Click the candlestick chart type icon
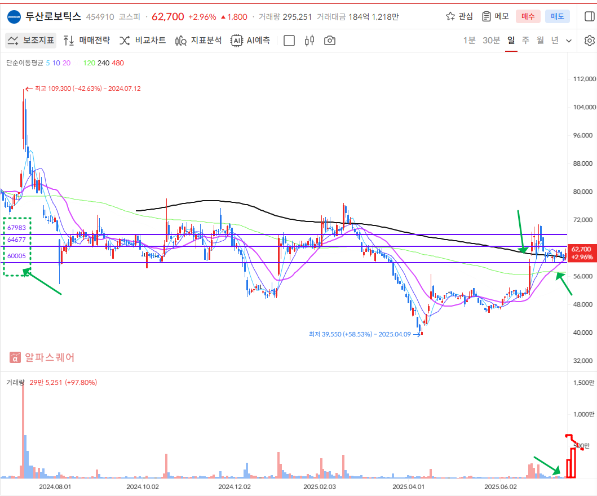The height and width of the screenshot is (496, 597). 309,41
